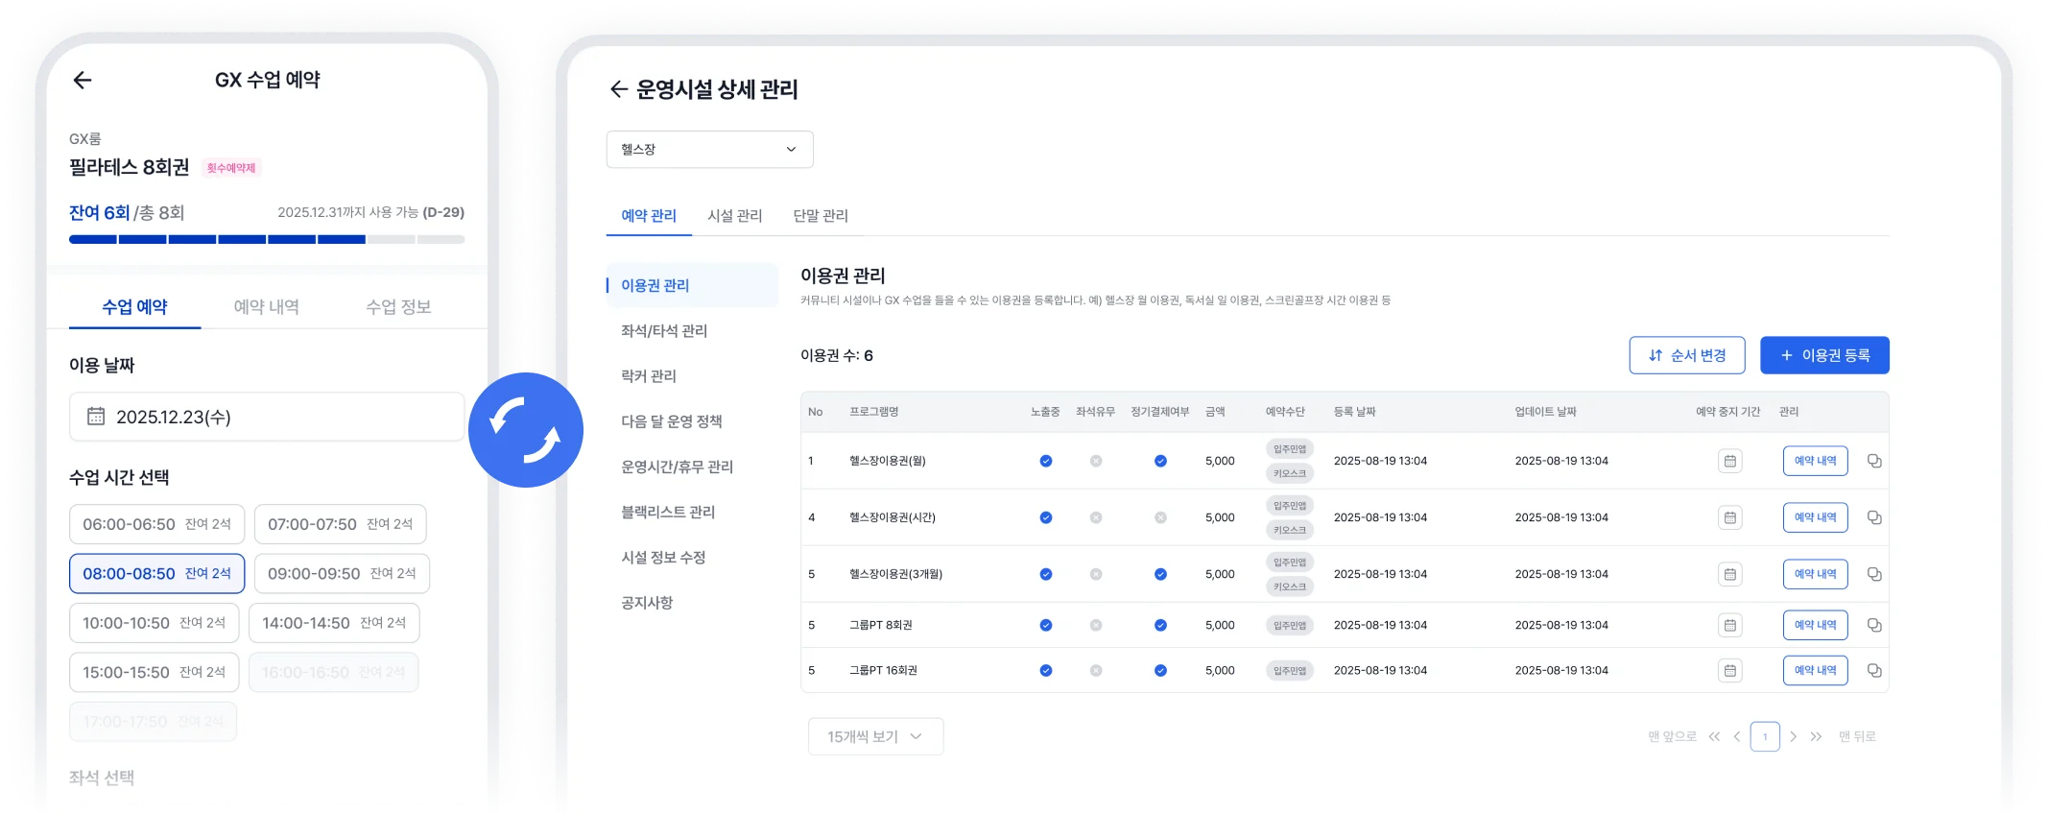Select the 07:00-07:50 time slot
This screenshot has width=2048, height=814.
tap(340, 524)
